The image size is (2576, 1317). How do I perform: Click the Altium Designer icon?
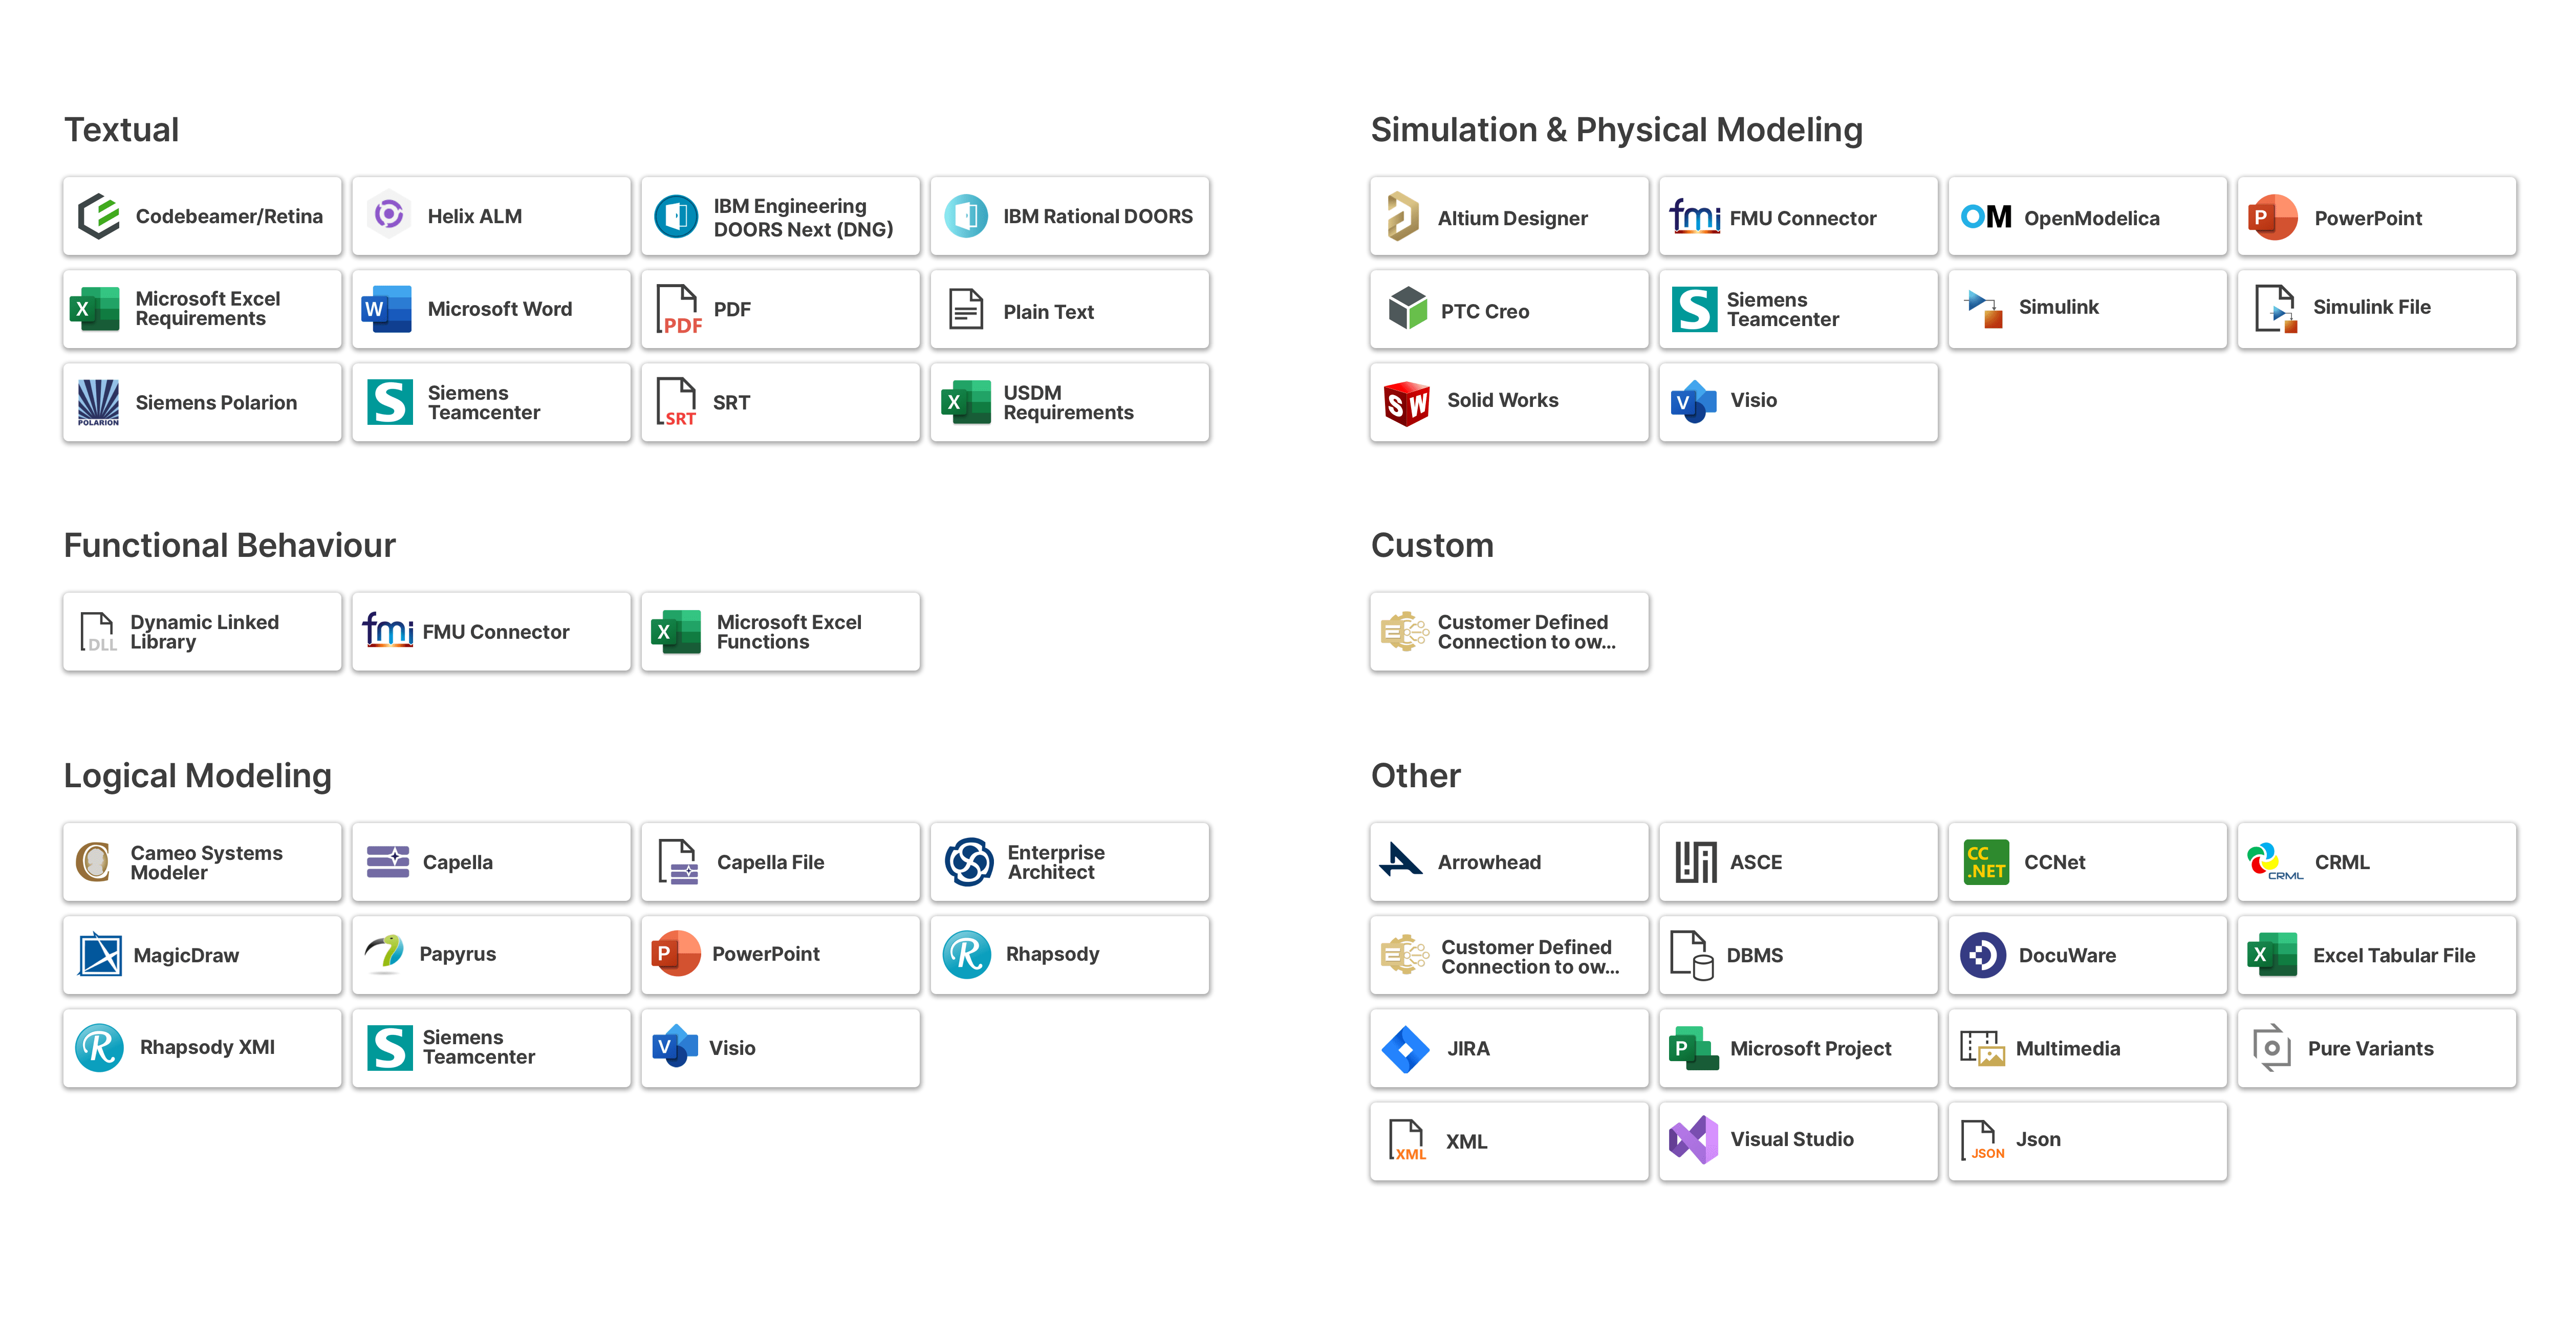point(1403,216)
